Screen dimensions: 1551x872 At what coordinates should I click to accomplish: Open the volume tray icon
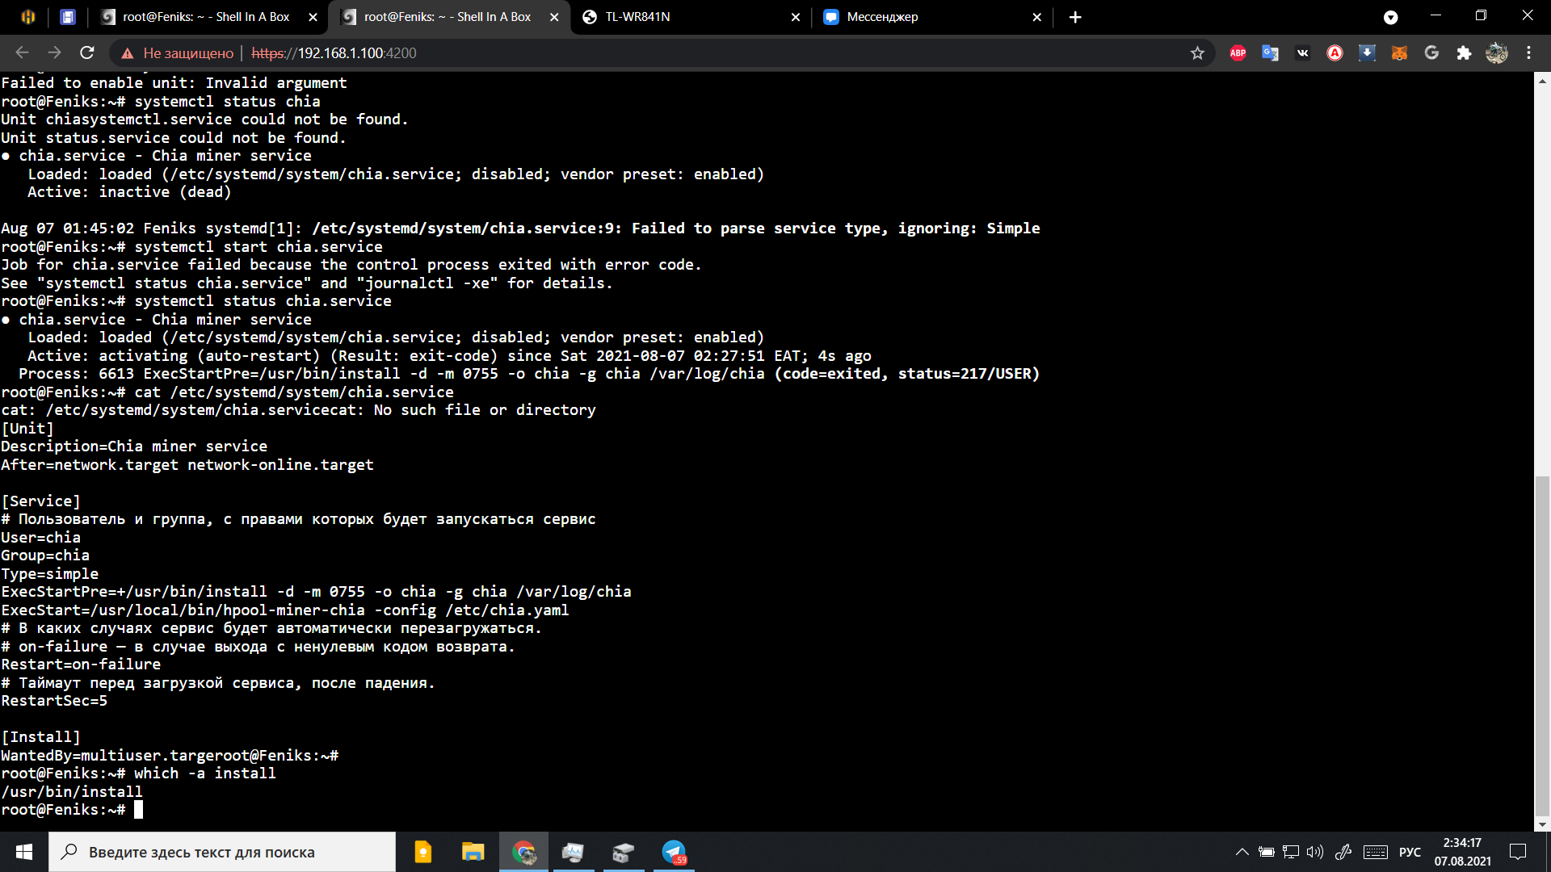[x=1315, y=852]
